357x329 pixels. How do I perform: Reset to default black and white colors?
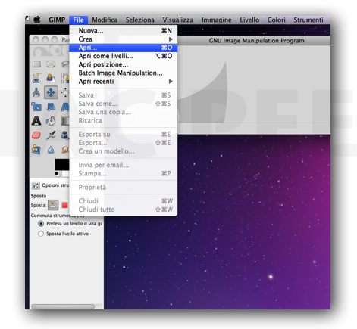click(x=57, y=174)
